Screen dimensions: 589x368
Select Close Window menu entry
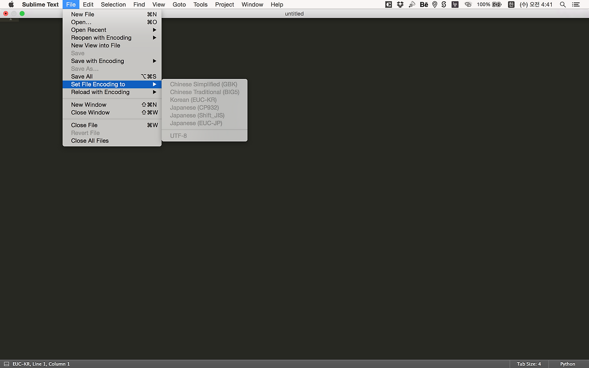[x=112, y=113]
